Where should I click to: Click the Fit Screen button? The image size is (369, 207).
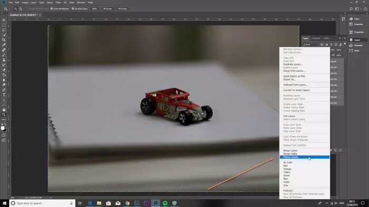[108, 9]
